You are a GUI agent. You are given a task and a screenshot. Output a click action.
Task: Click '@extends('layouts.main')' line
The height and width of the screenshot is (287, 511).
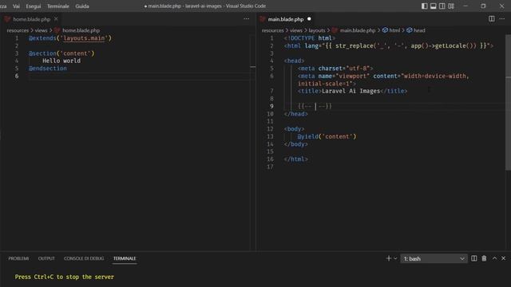pos(70,38)
